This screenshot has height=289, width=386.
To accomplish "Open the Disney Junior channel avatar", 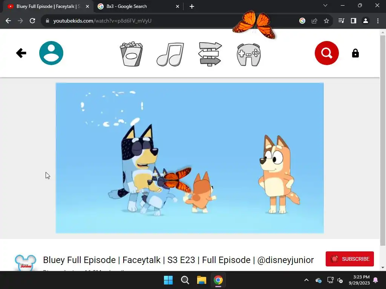I will [26, 263].
